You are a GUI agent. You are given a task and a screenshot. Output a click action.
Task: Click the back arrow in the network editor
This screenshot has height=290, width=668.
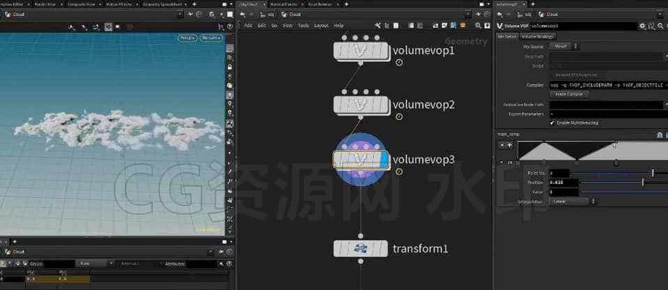(x=243, y=15)
